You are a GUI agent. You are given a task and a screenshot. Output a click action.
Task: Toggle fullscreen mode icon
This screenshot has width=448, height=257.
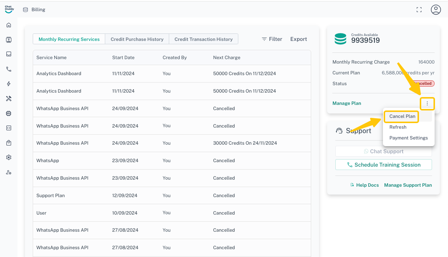(x=419, y=10)
